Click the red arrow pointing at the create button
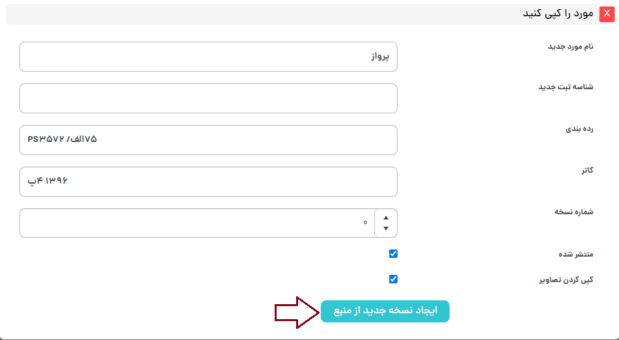 [x=296, y=311]
